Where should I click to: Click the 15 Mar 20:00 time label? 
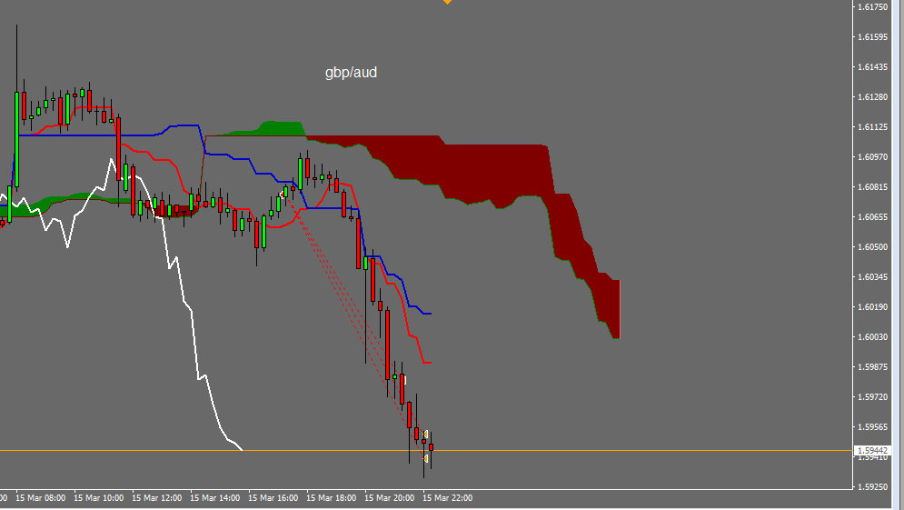pos(389,498)
